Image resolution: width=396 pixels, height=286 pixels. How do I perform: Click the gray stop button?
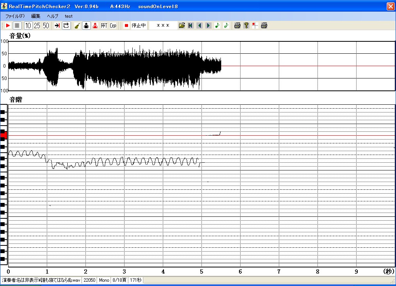click(17, 26)
